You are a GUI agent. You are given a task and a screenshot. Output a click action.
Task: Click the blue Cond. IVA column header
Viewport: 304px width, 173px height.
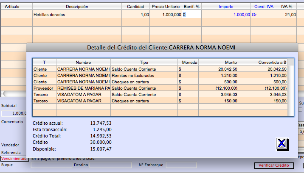[264, 7]
